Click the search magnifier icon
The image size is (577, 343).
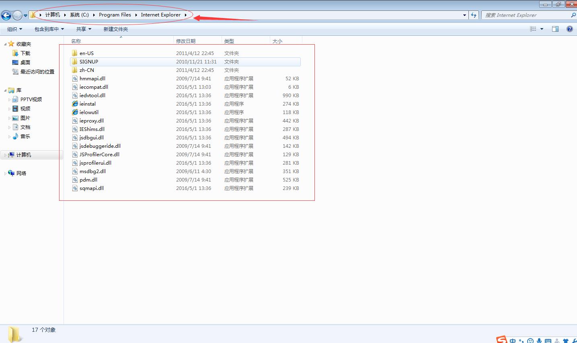coord(573,15)
